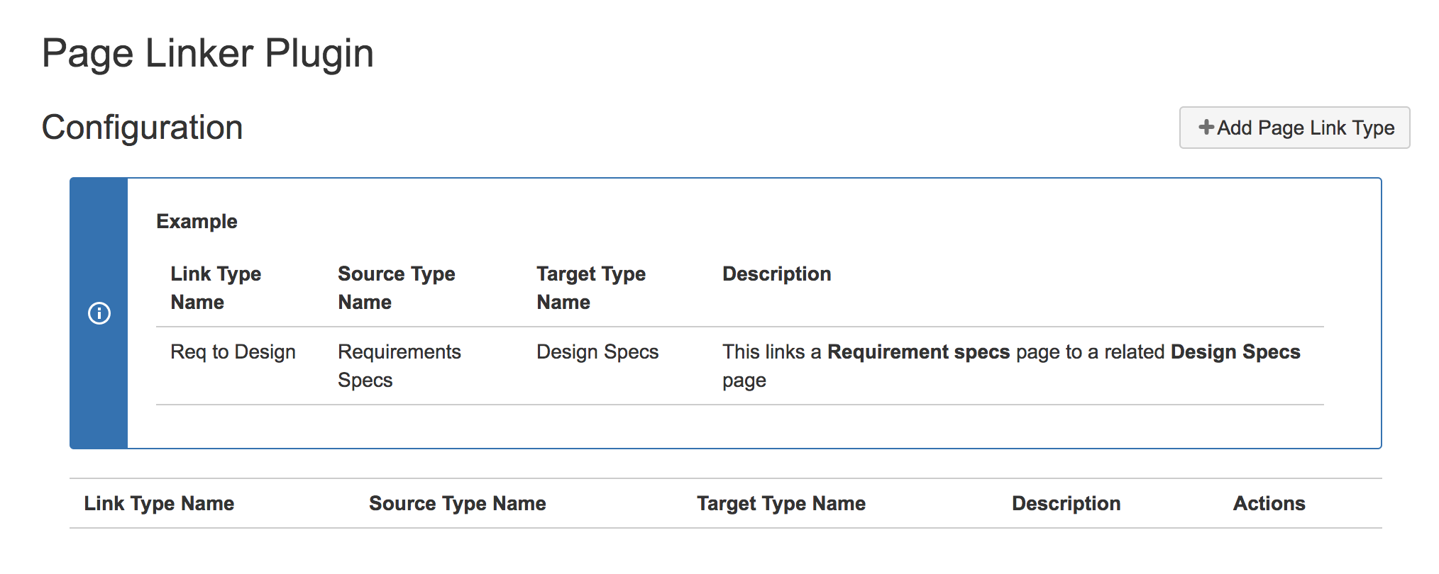This screenshot has width=1439, height=574.
Task: Click Description column in bottom table
Action: coord(1066,504)
